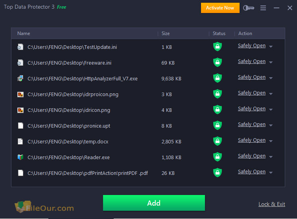Click the Activate Now button
This screenshot has width=297, height=219.
click(x=220, y=8)
